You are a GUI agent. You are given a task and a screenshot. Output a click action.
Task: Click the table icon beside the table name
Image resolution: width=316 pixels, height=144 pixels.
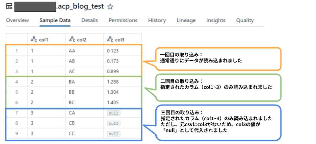pyautogui.click(x=9, y=7)
